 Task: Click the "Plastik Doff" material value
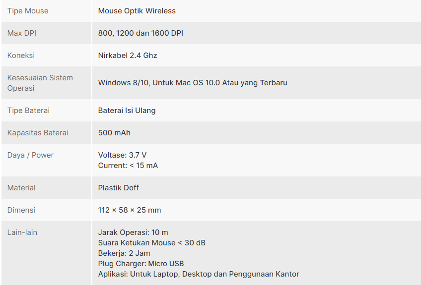pyautogui.click(x=118, y=188)
